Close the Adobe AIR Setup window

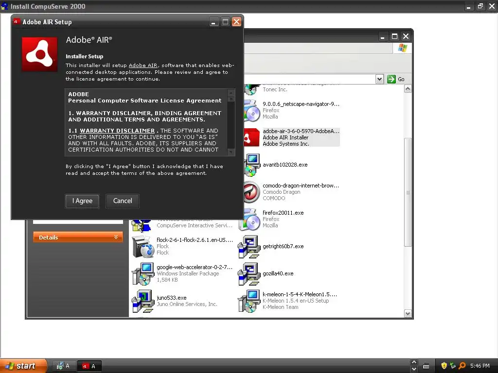point(237,22)
